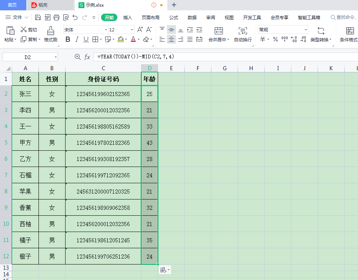Expand the paste options arrow
The image size is (358, 280).
coord(15,40)
